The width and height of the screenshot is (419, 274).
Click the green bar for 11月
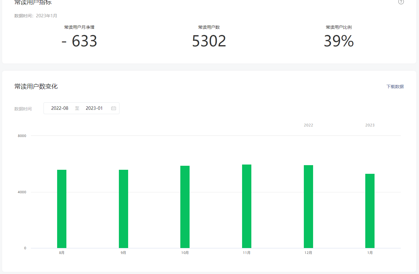[247, 206]
